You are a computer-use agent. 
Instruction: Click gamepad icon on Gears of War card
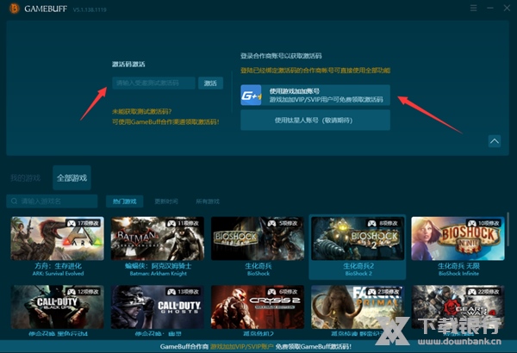[x=472, y=292]
